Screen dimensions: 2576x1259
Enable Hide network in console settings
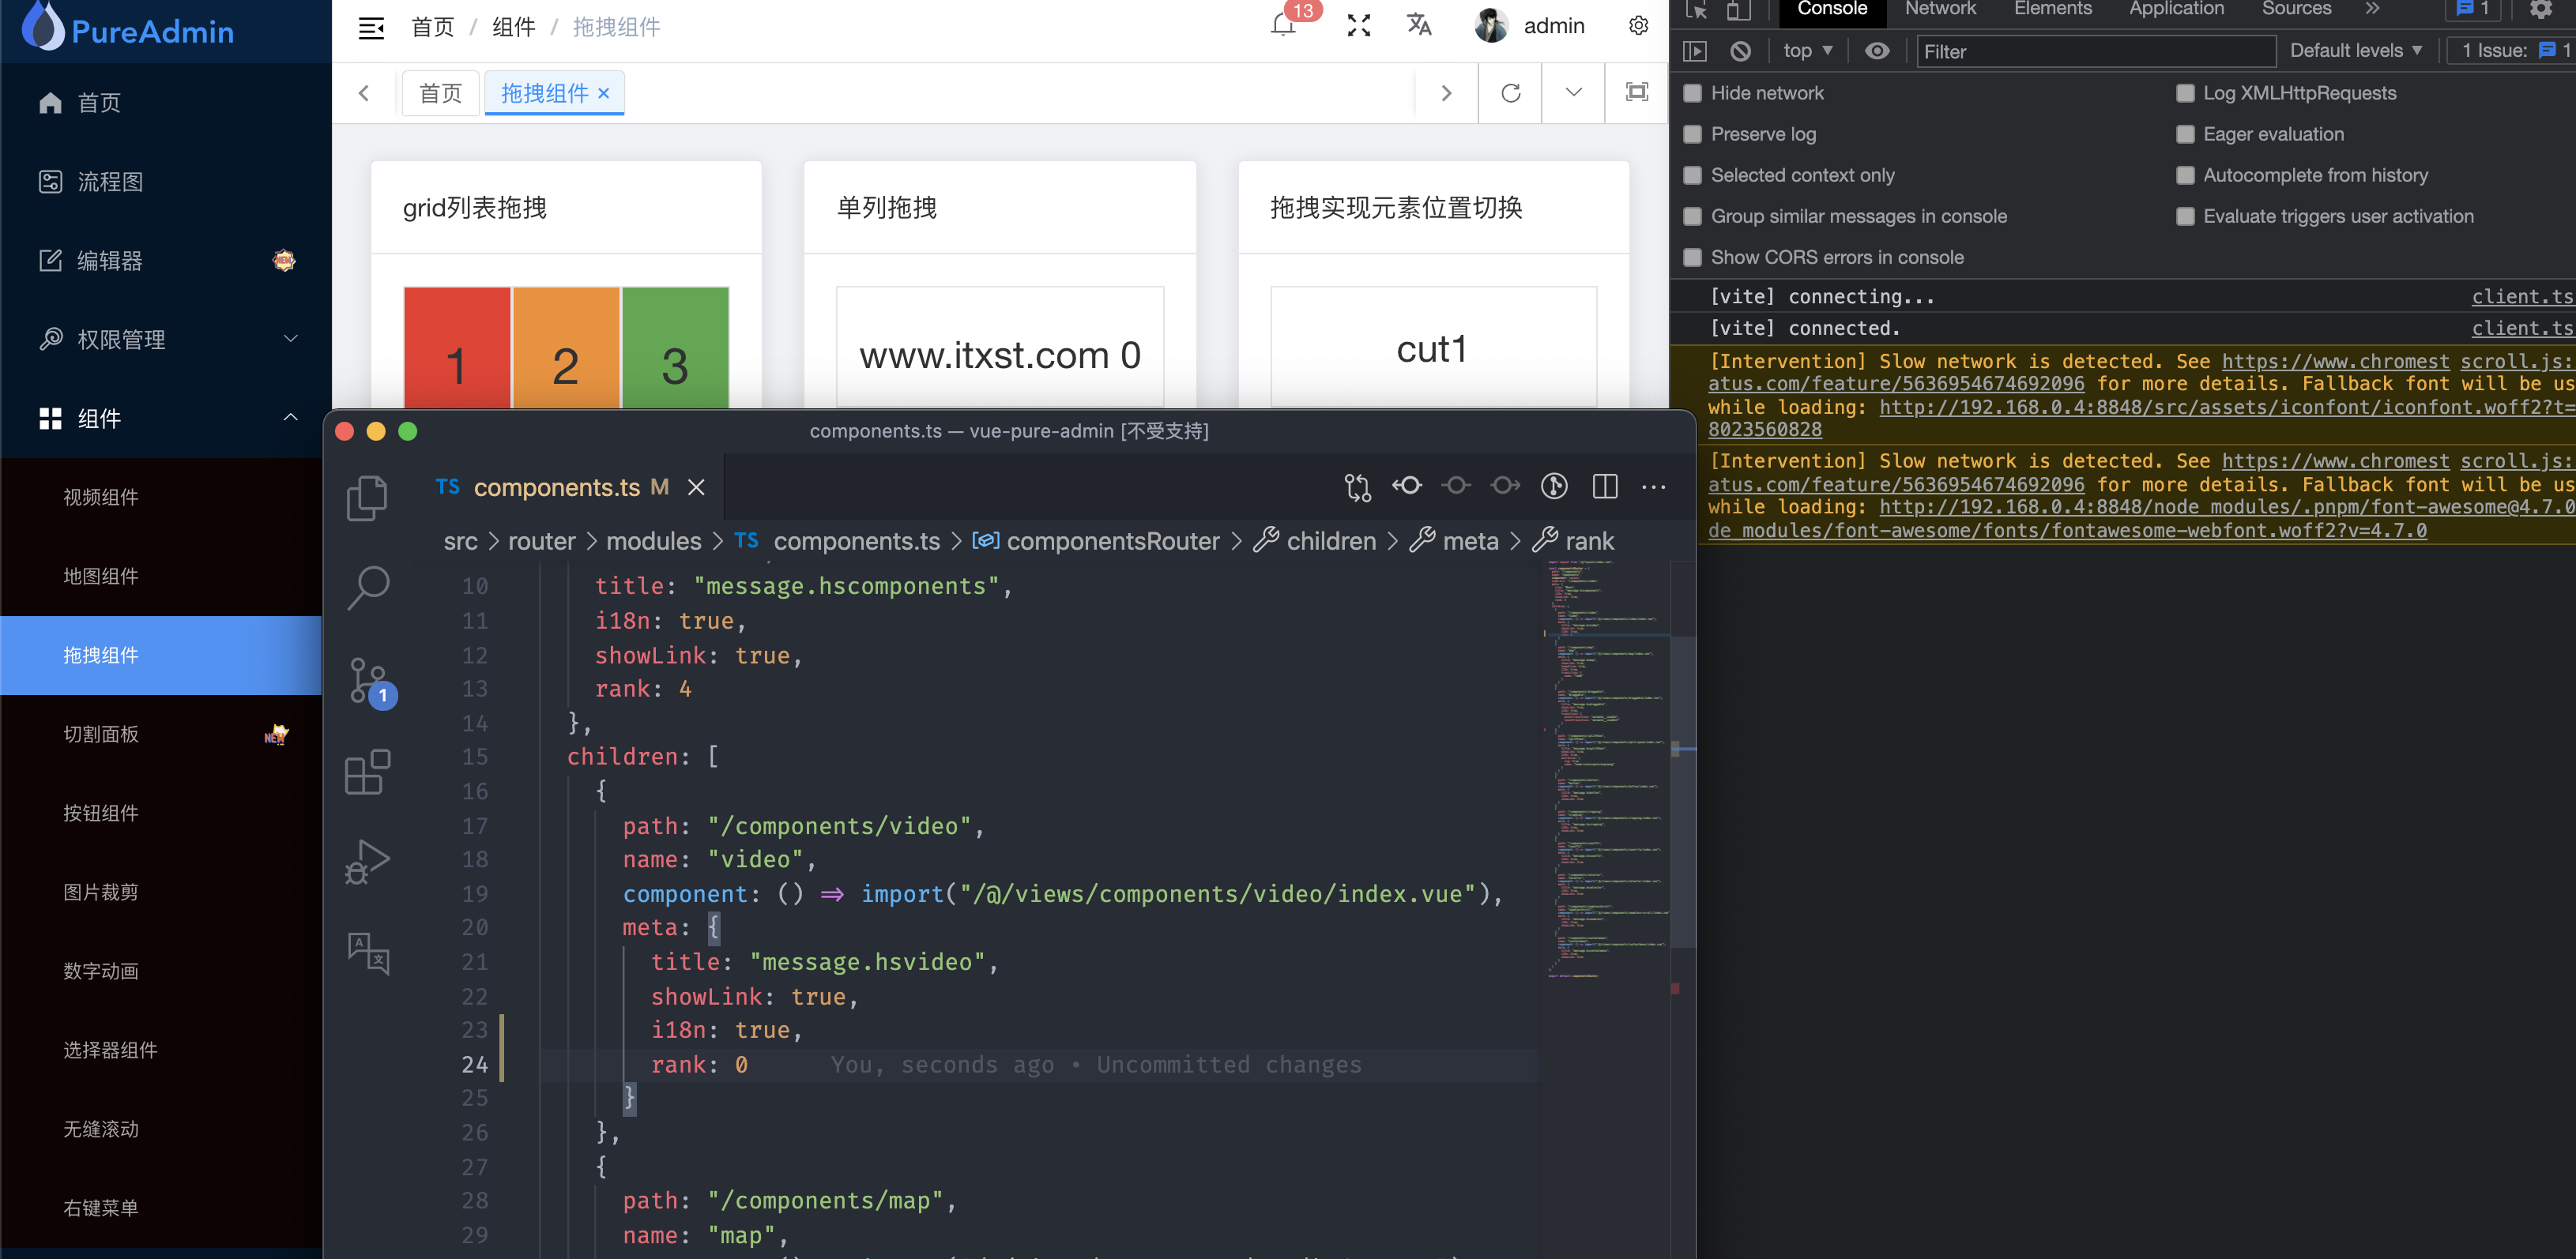point(1693,93)
